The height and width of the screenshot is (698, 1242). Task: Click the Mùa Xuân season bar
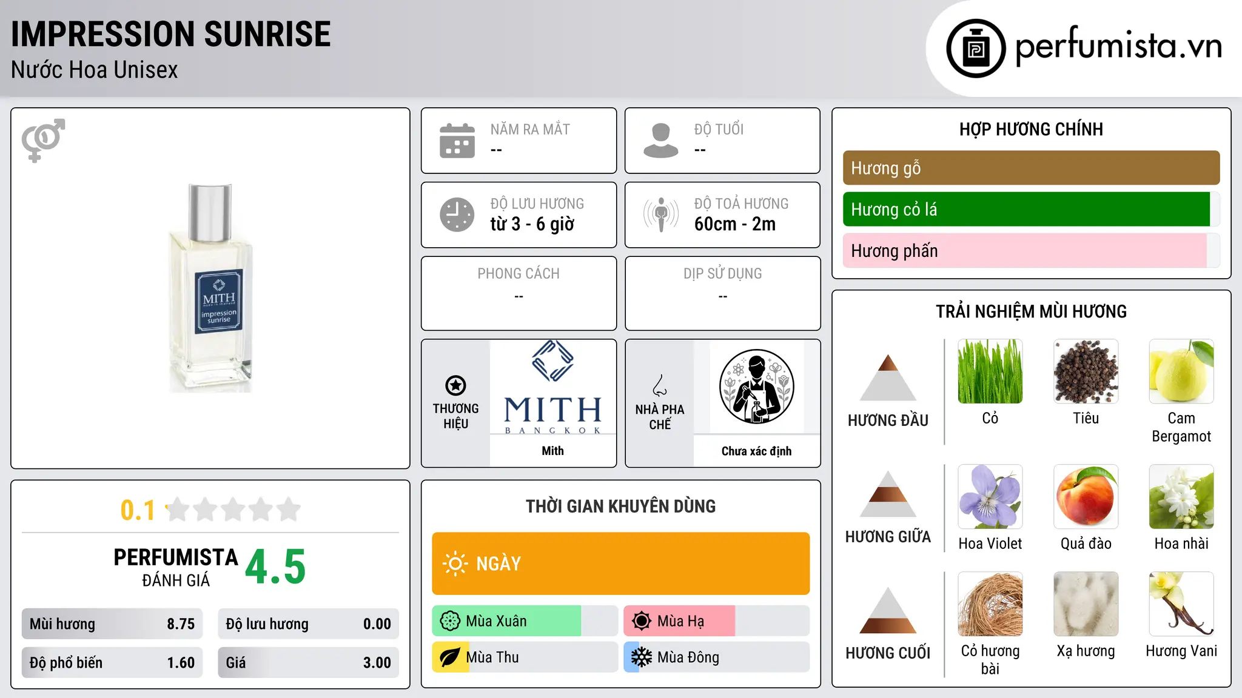pyautogui.click(x=525, y=621)
